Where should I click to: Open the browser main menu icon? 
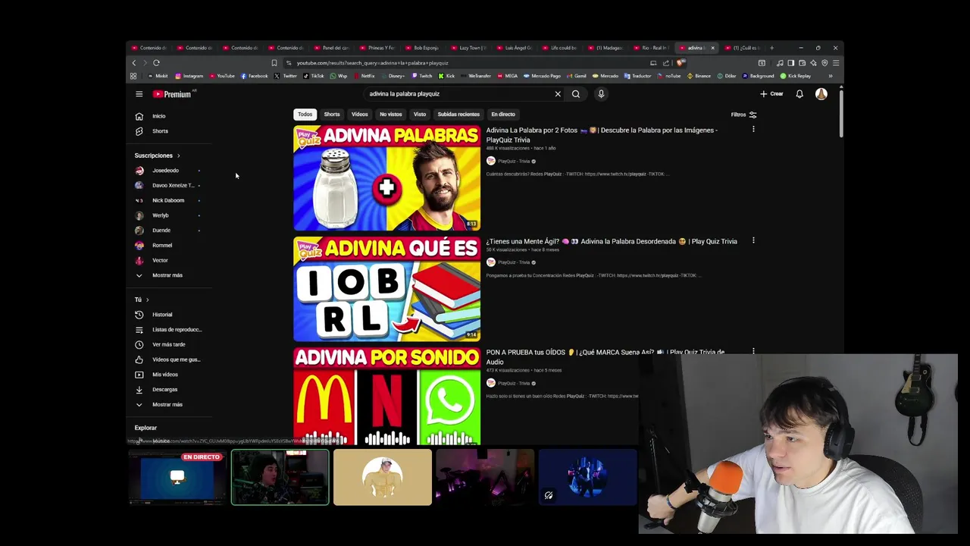[x=836, y=63]
